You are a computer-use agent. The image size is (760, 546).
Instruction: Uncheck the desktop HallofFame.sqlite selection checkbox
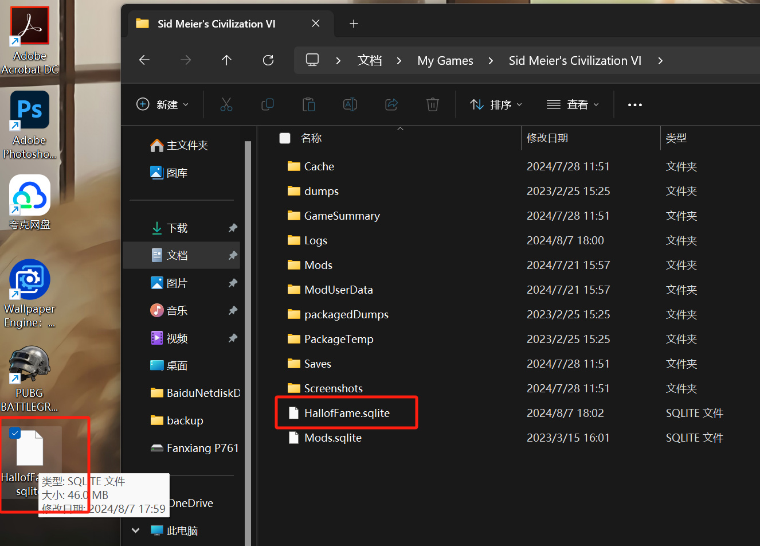tap(15, 434)
